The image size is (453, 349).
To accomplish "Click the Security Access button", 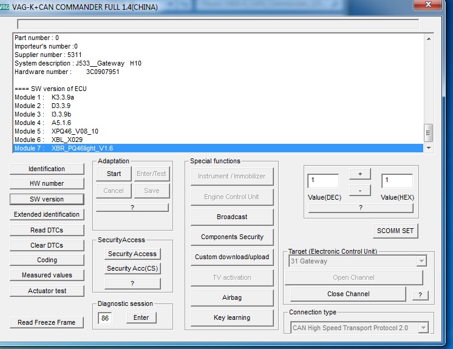I will coord(132,254).
